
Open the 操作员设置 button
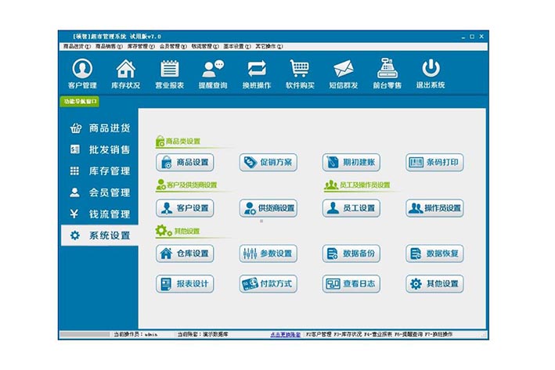(x=434, y=208)
